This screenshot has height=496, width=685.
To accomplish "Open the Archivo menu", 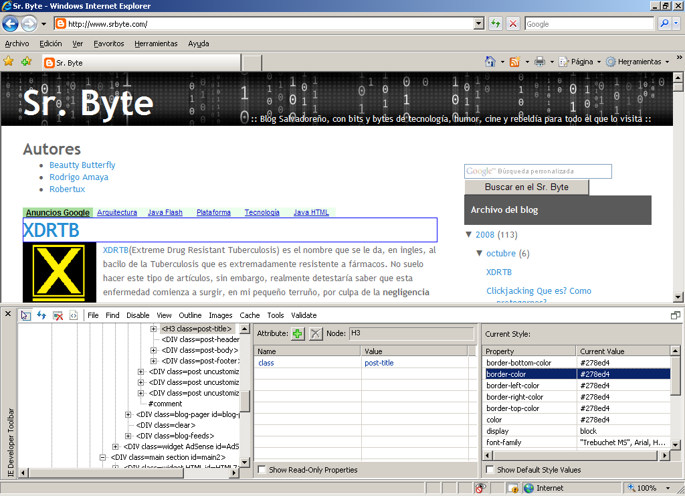I will pyautogui.click(x=17, y=44).
